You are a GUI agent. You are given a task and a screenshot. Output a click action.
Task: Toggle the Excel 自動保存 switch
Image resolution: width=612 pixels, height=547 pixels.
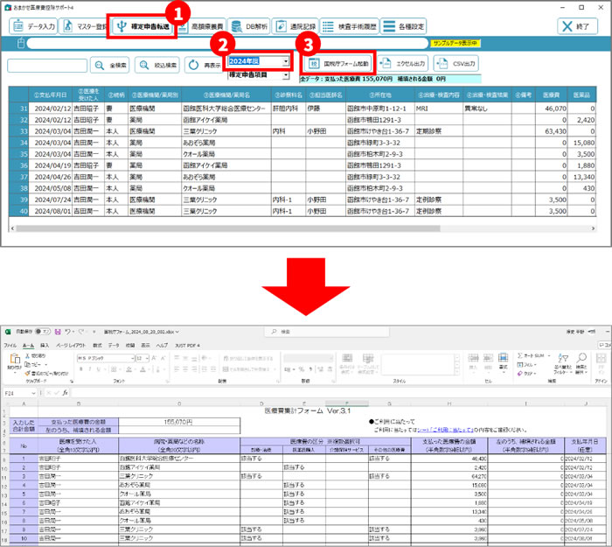[43, 332]
